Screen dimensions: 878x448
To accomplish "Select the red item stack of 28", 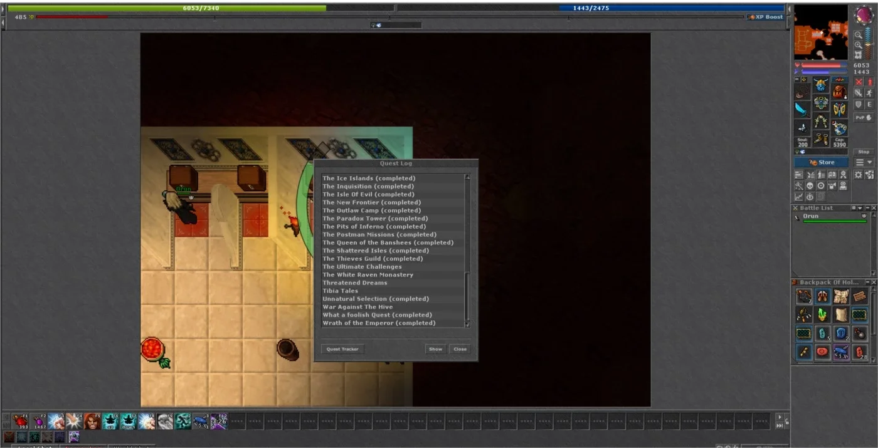I will 860,352.
